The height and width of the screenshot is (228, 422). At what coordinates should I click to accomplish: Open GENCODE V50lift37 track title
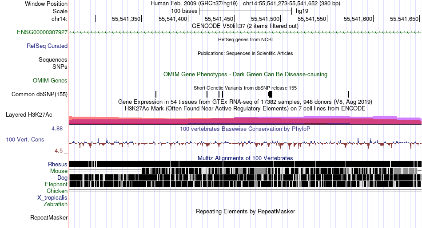245,26
